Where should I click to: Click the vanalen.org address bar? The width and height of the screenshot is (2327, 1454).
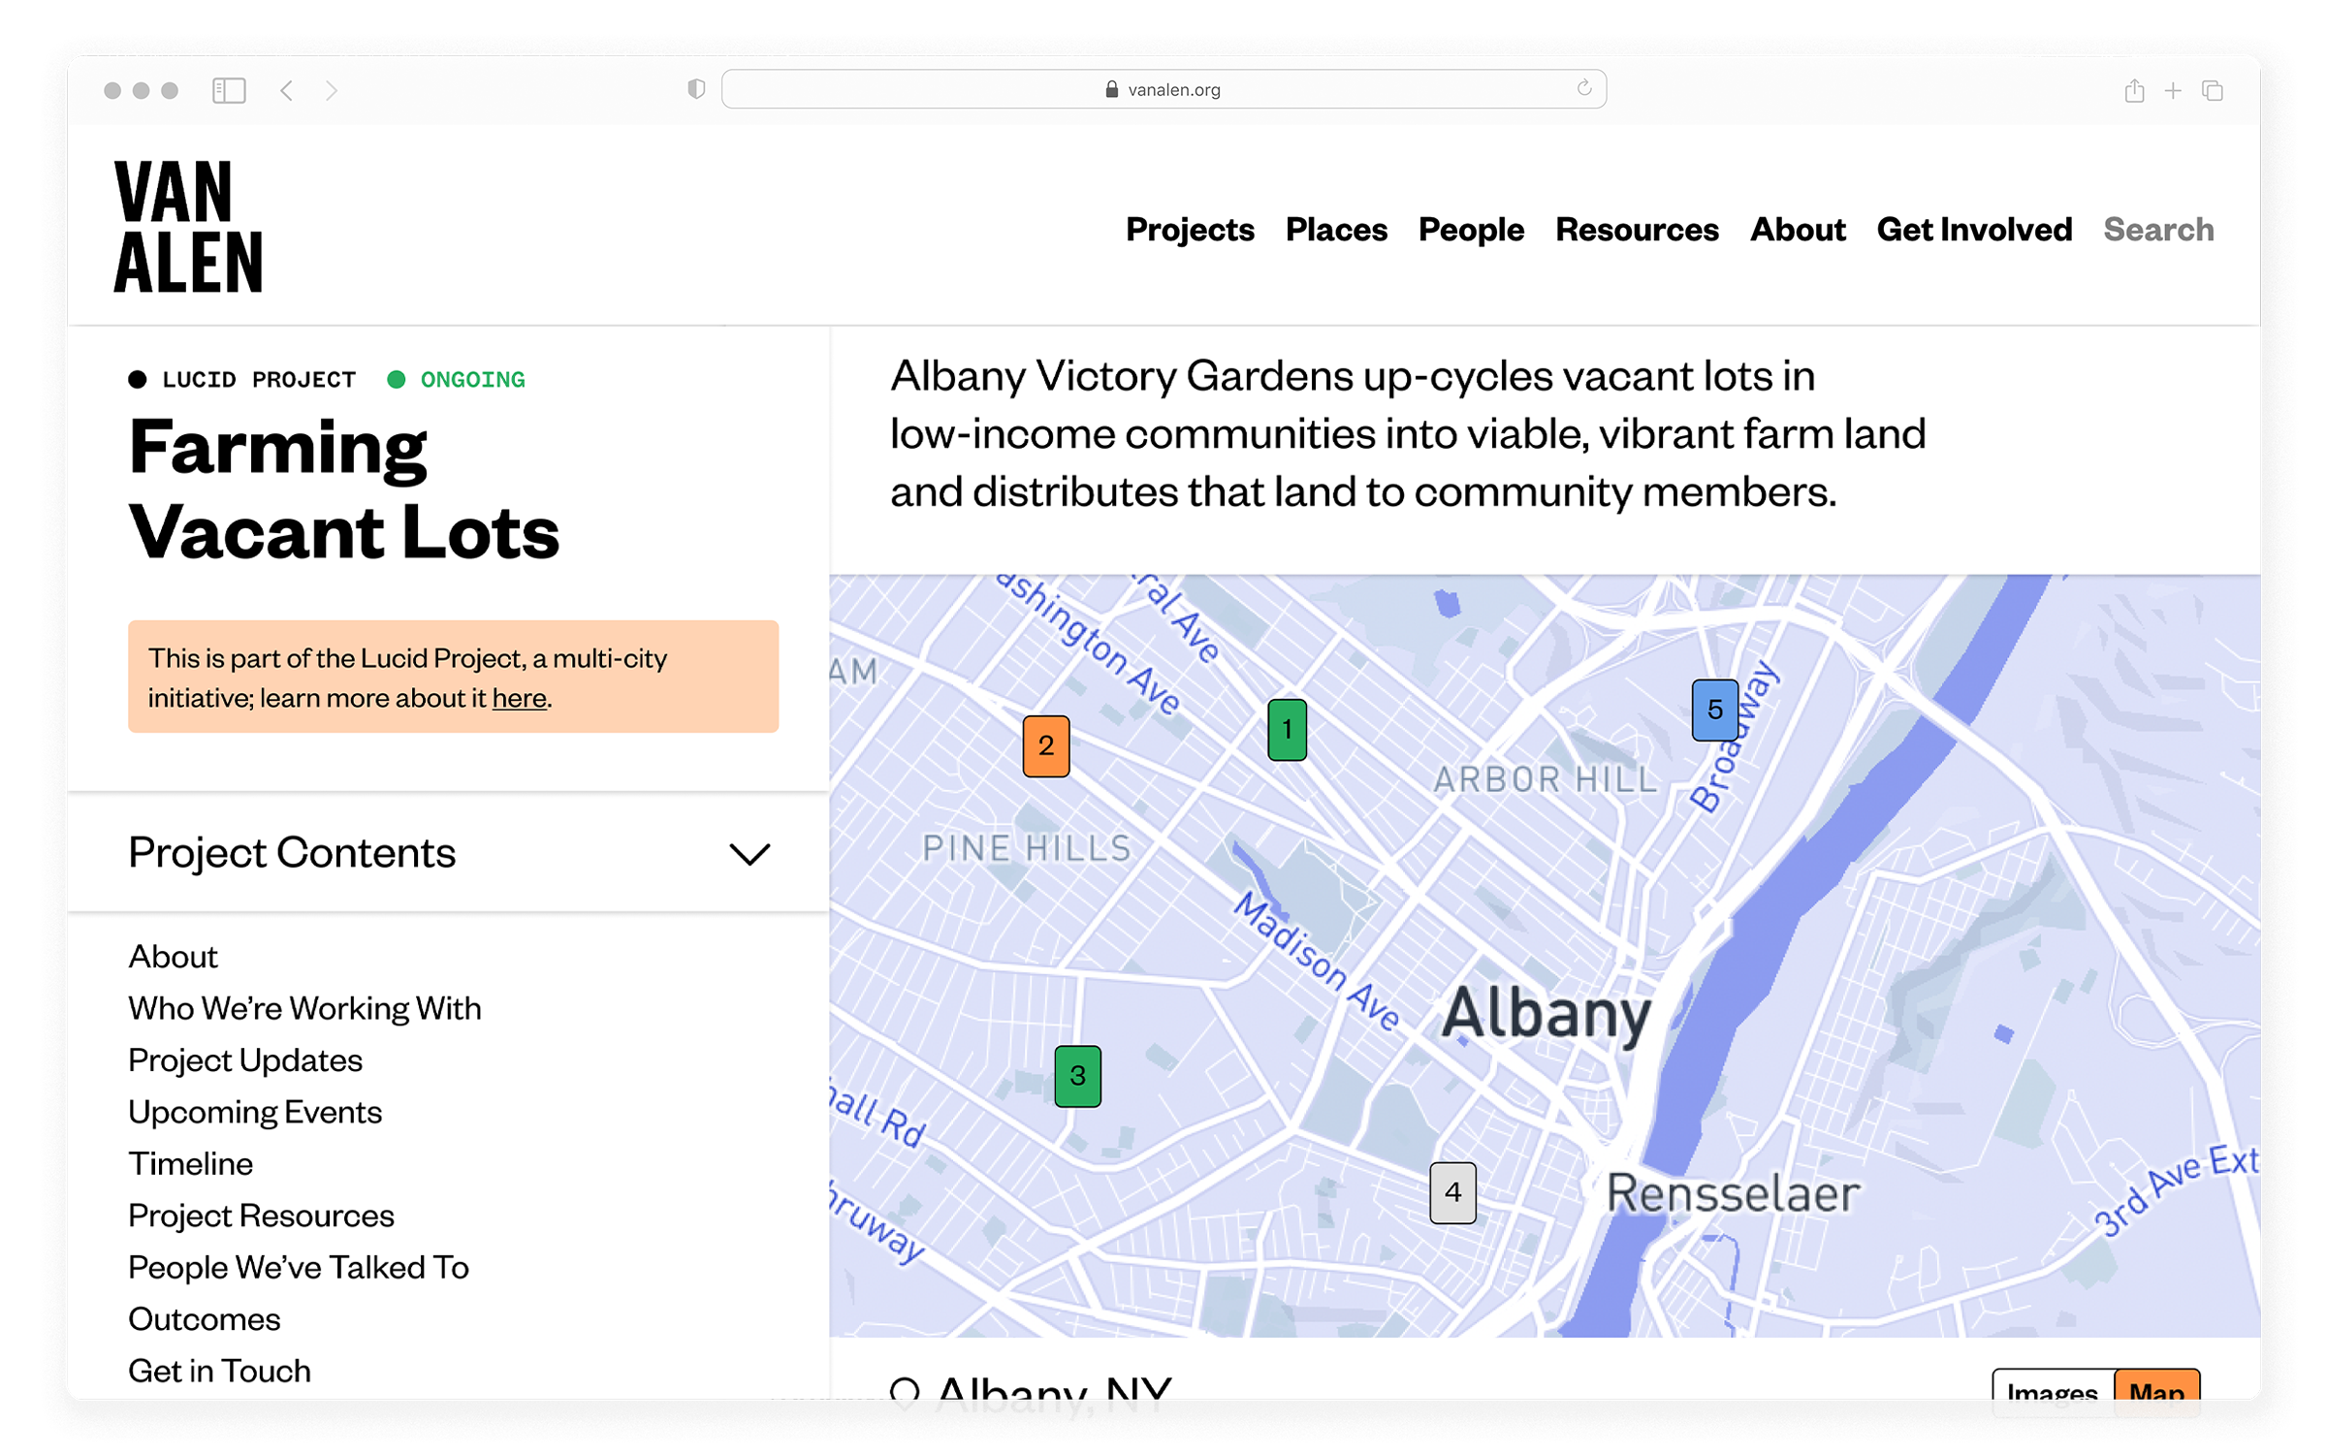pyautogui.click(x=1163, y=89)
